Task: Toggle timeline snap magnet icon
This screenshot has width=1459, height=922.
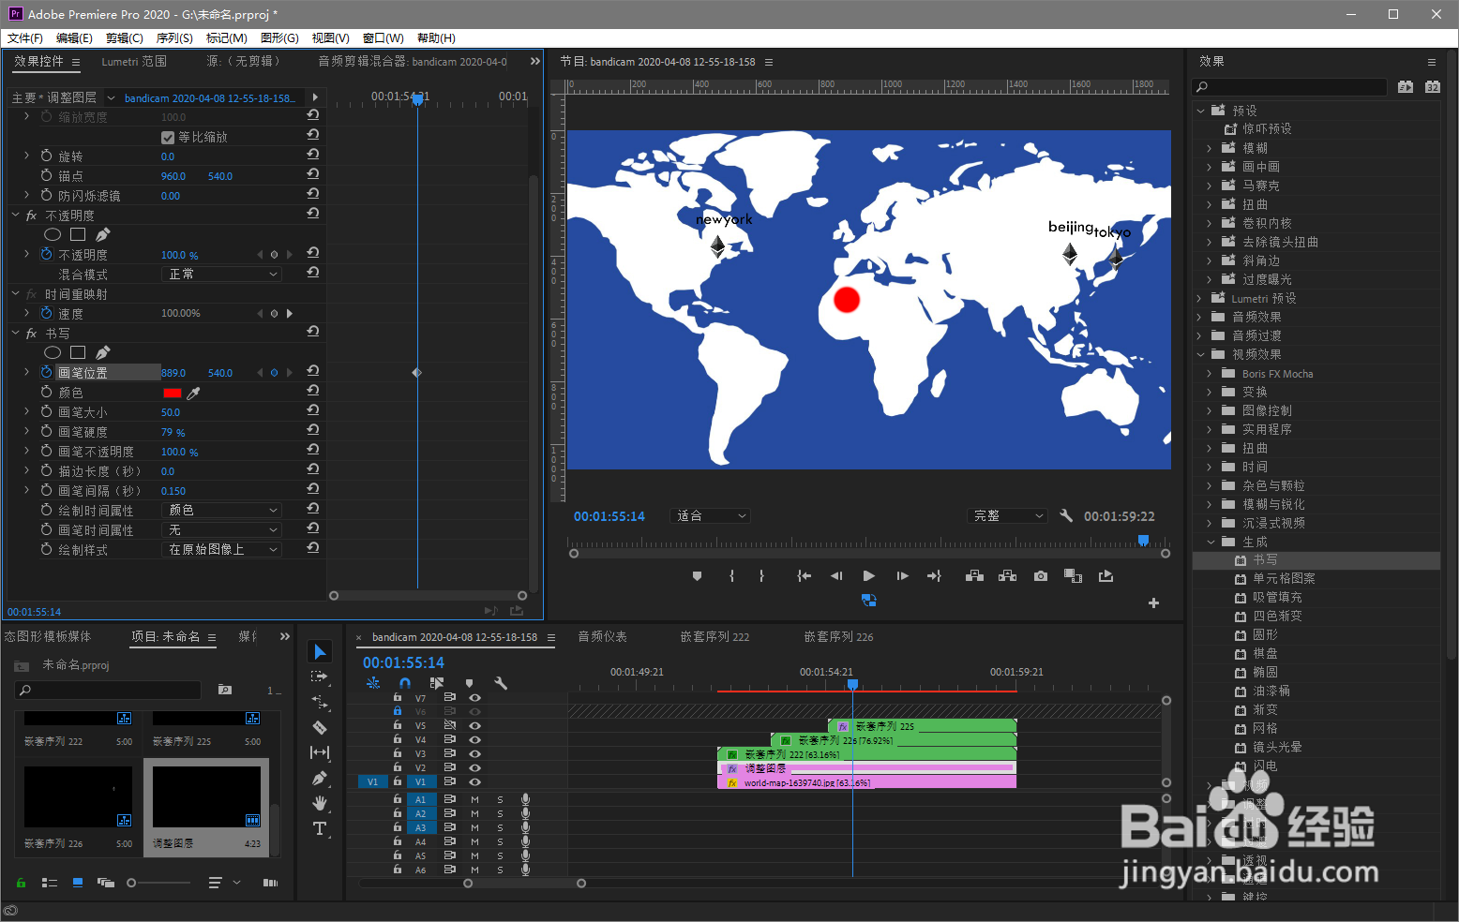Action: click(404, 683)
